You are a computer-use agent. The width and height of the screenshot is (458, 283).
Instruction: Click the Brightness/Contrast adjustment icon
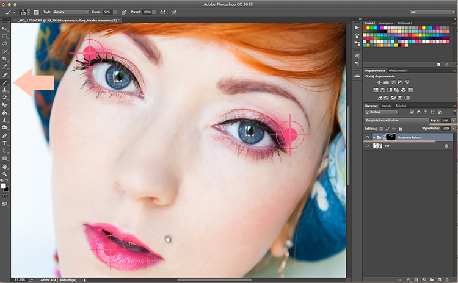tap(379, 82)
